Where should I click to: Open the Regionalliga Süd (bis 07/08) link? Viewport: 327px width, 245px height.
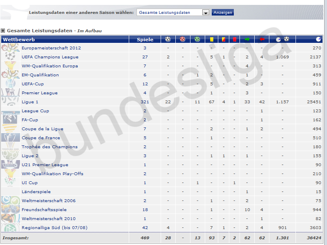tap(54, 227)
